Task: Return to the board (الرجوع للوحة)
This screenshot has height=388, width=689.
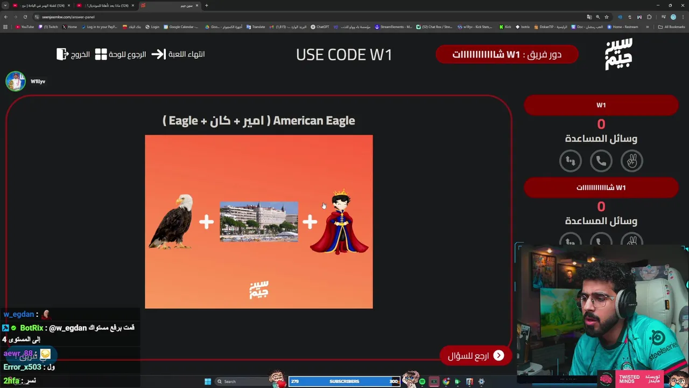Action: tap(121, 54)
